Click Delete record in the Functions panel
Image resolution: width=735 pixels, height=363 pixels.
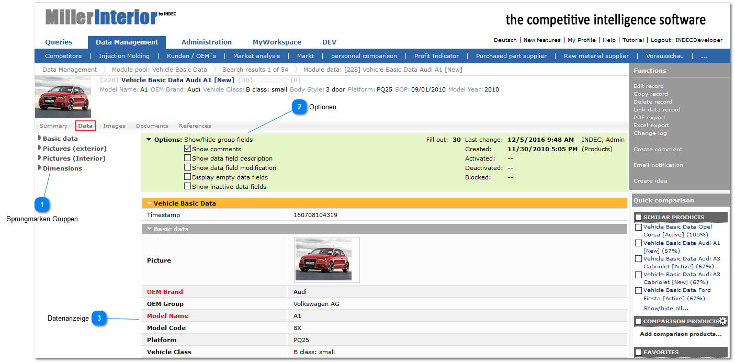[x=652, y=101]
